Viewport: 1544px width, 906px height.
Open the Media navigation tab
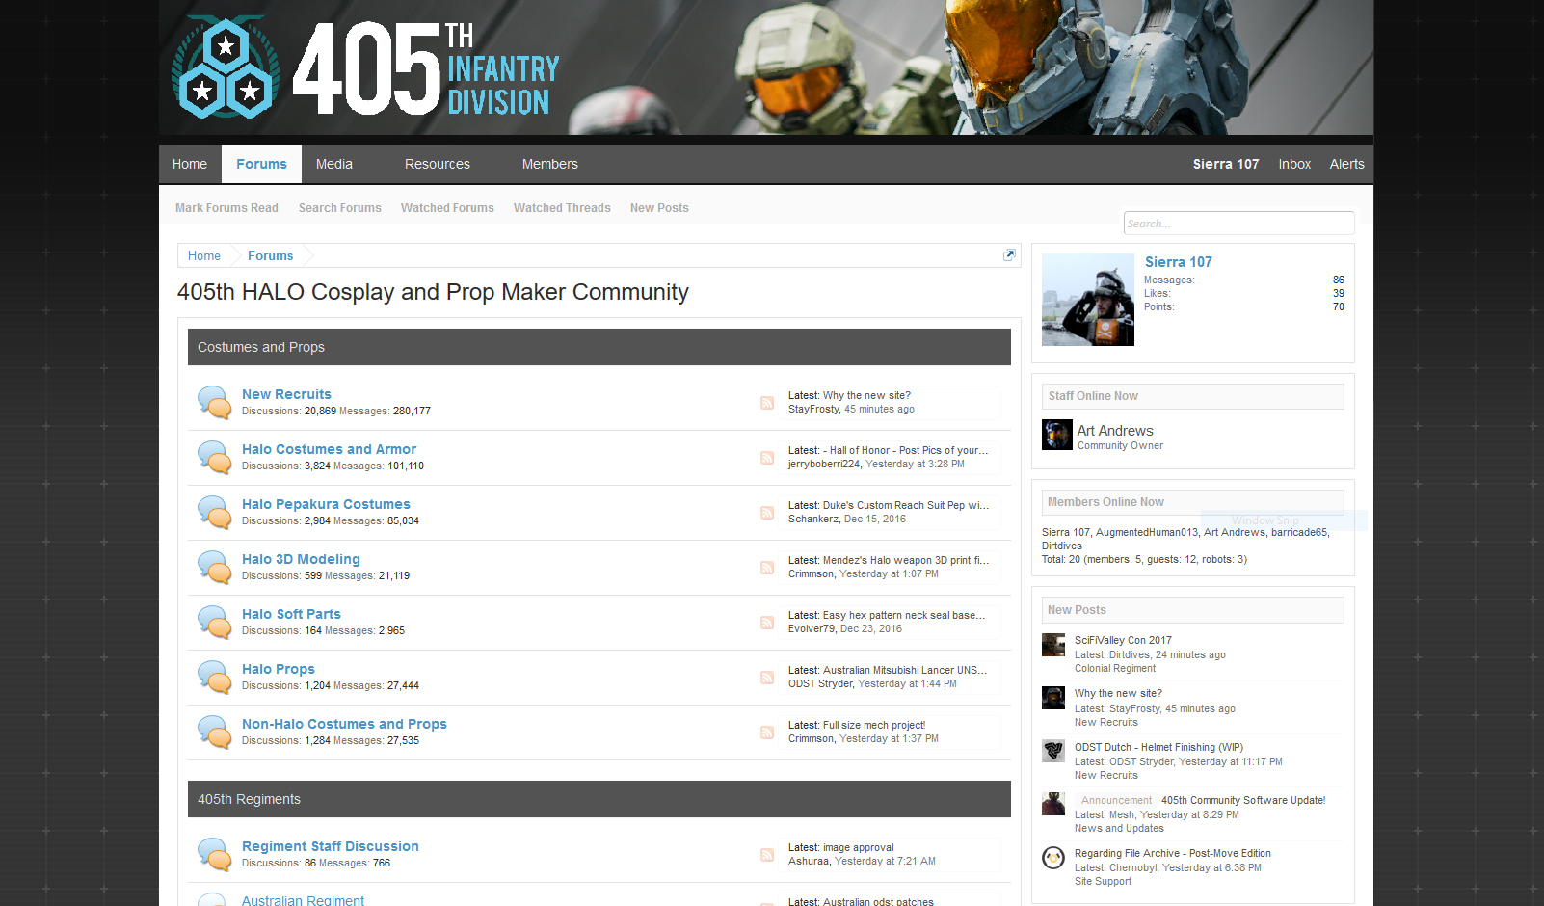334,164
